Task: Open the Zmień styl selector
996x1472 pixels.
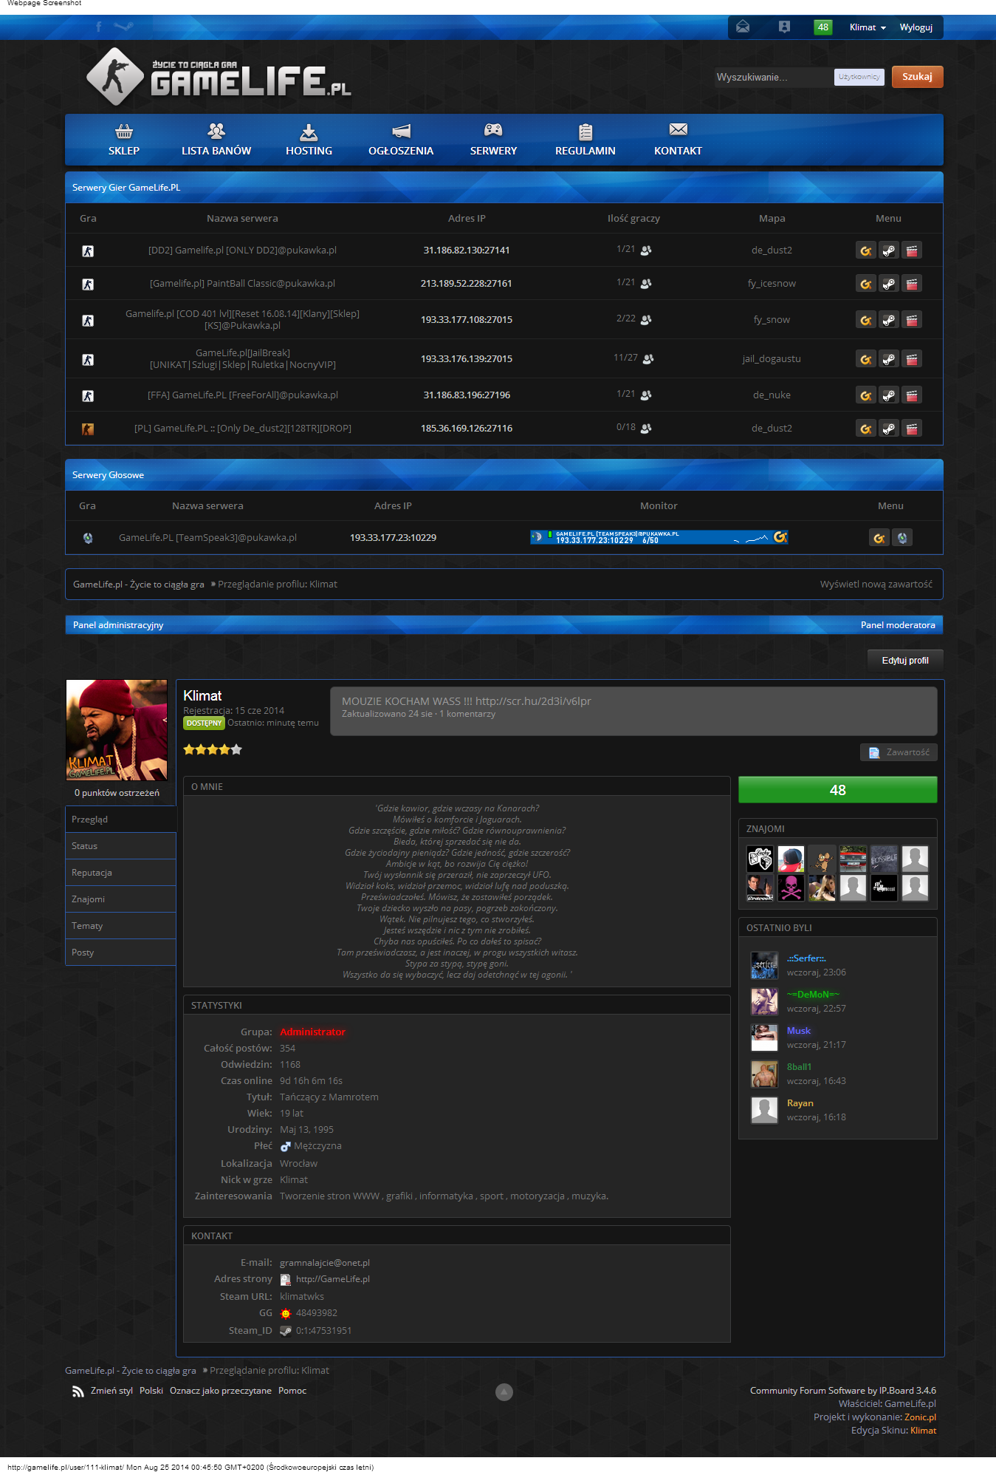Action: (x=111, y=1391)
